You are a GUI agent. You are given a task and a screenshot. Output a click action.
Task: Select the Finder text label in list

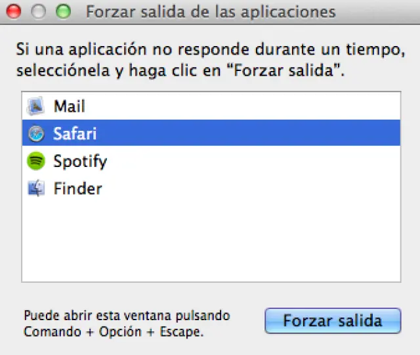click(x=77, y=189)
